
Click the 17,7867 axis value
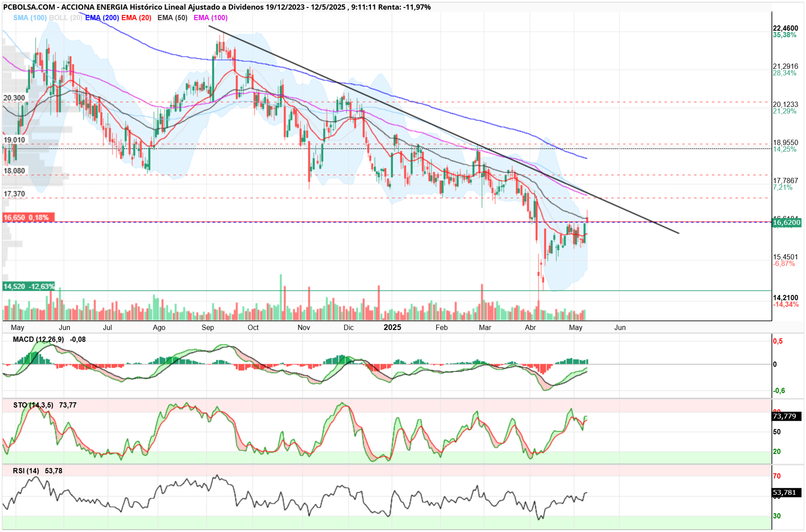point(785,181)
